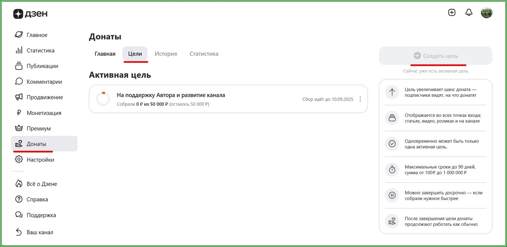Click the text Сбор идёт до 10.09.2025
The width and height of the screenshot is (507, 247).
[x=328, y=99]
